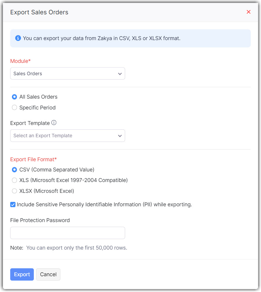Screen dimensions: 261x292
Task: Click the blue Export button
Action: 22,274
